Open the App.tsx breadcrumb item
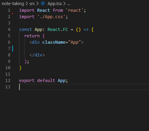Viewport: 149px width, 131px height. point(55,4)
